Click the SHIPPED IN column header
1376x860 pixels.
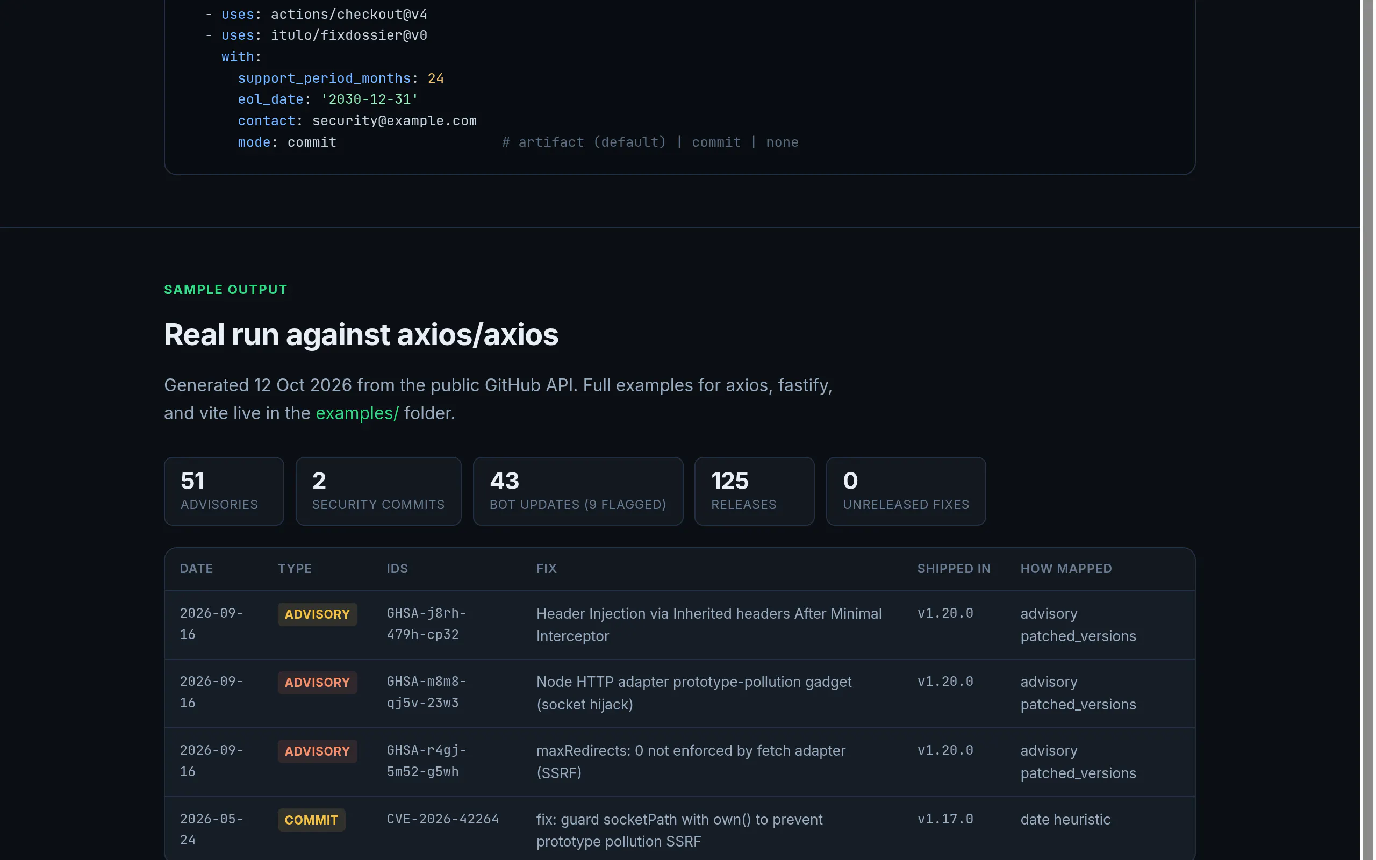[x=954, y=569]
